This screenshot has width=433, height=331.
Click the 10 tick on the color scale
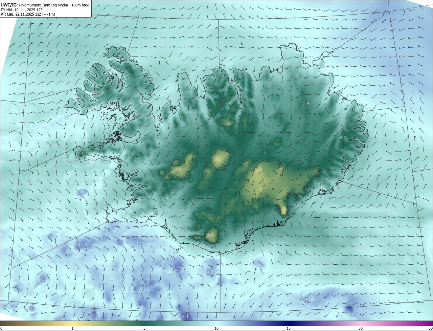click(216, 328)
